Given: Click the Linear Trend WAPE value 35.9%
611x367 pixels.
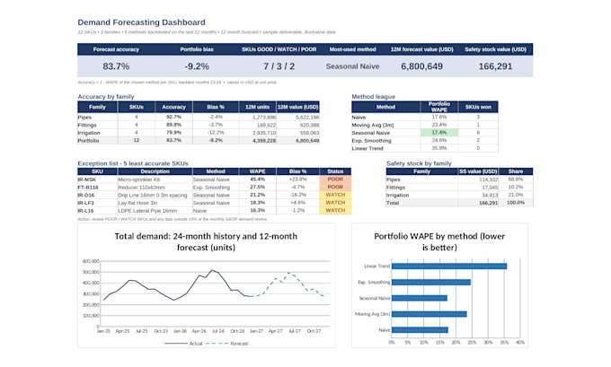Looking at the screenshot, I should click(x=439, y=148).
